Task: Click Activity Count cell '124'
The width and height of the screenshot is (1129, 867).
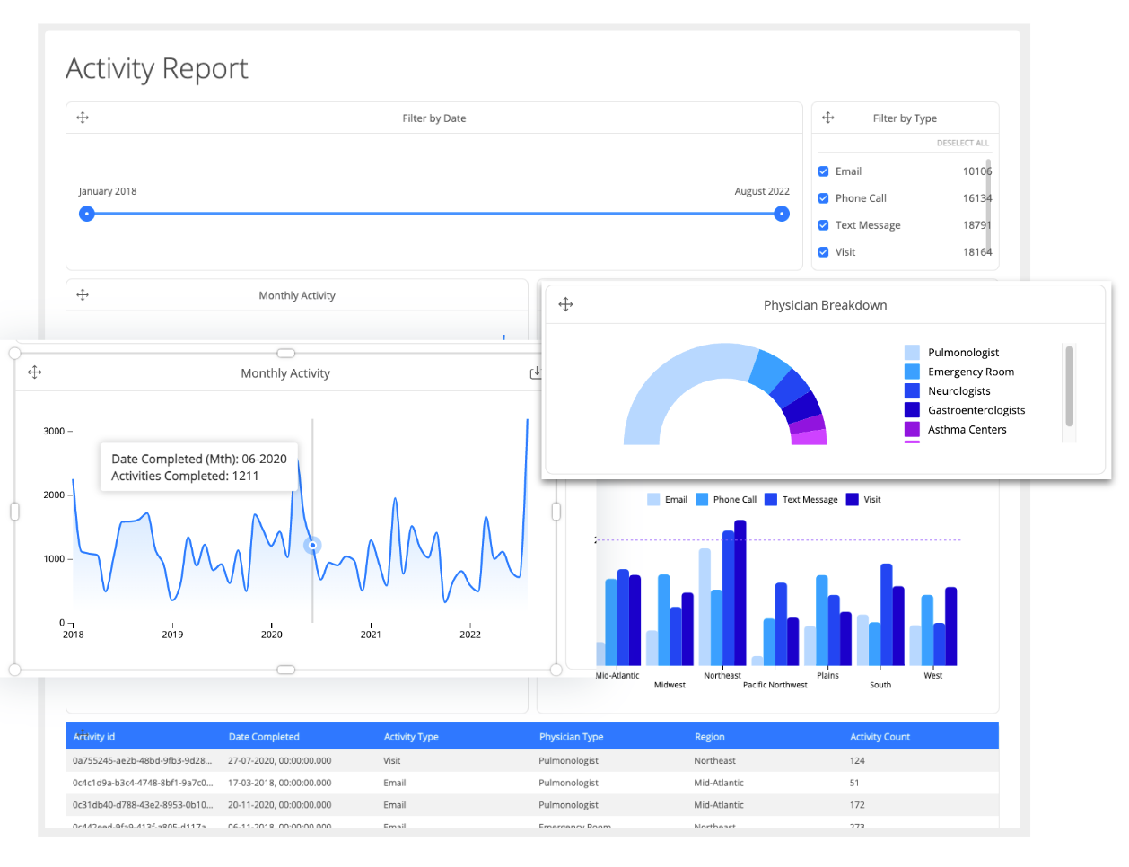Action: click(x=857, y=760)
